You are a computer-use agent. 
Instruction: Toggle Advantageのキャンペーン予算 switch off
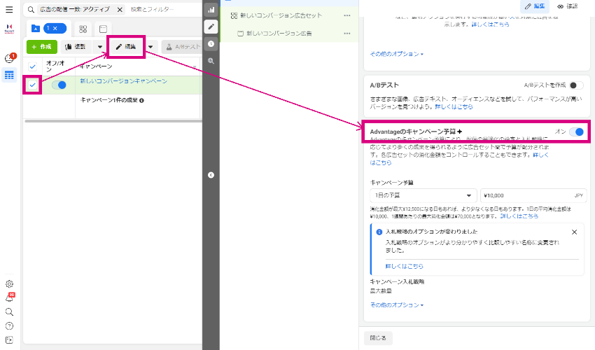click(576, 132)
